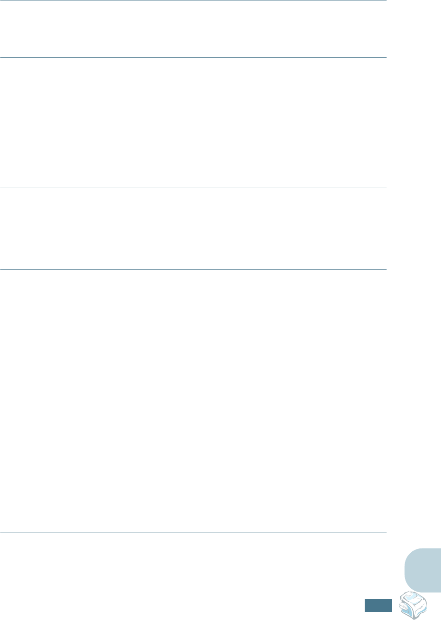
Task: Click inside the first blank table row
Action: click(193, 29)
